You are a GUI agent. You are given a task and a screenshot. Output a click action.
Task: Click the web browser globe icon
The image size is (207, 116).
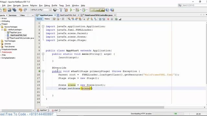(55, 10)
